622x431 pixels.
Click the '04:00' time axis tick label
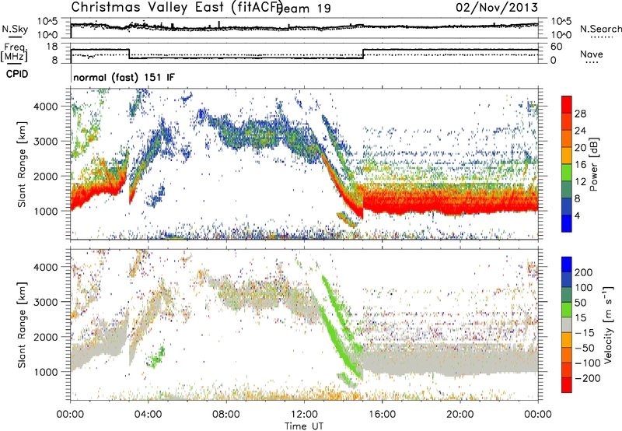click(149, 415)
